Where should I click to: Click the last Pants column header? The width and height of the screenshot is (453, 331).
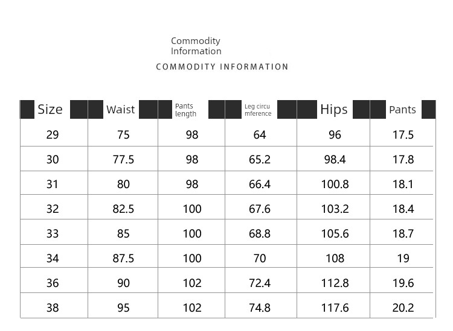coord(402,110)
